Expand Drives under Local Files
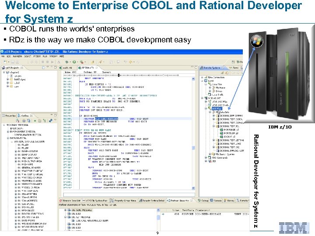The width and height of the screenshot is (315, 236). [x=210, y=91]
